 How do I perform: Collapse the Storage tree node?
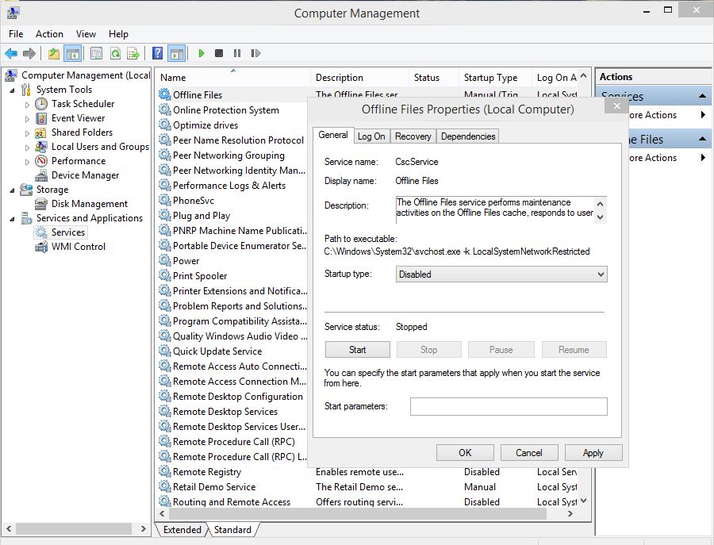pyautogui.click(x=12, y=190)
